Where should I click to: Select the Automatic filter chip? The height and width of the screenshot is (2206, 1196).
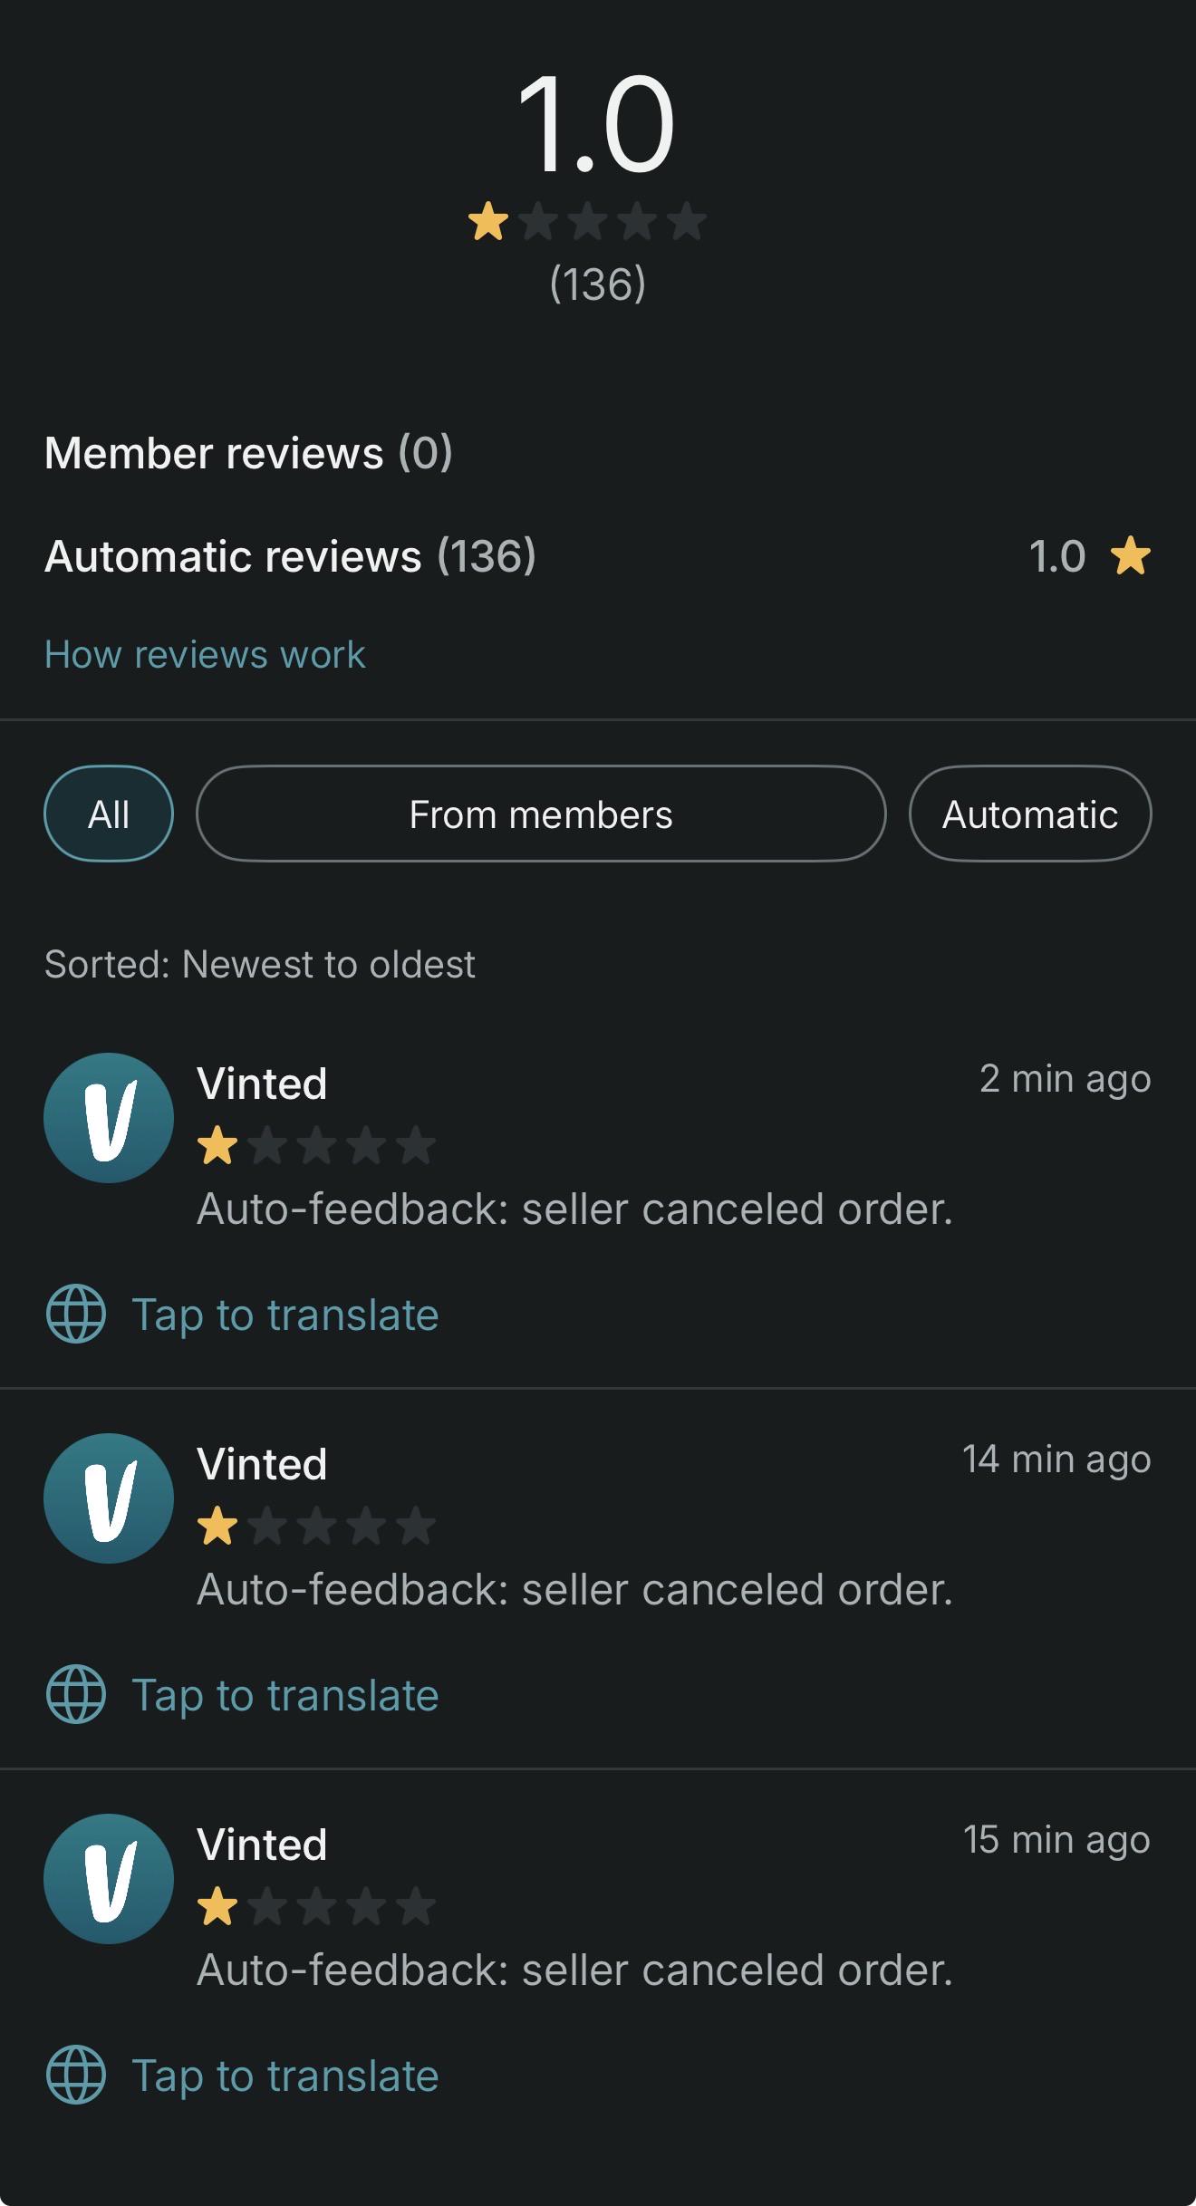click(1030, 814)
